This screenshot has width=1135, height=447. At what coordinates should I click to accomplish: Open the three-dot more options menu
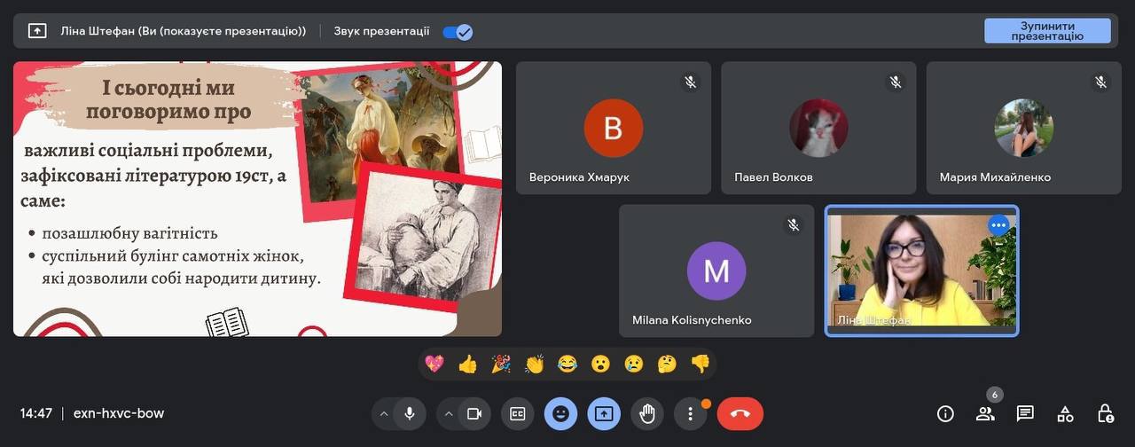(690, 413)
